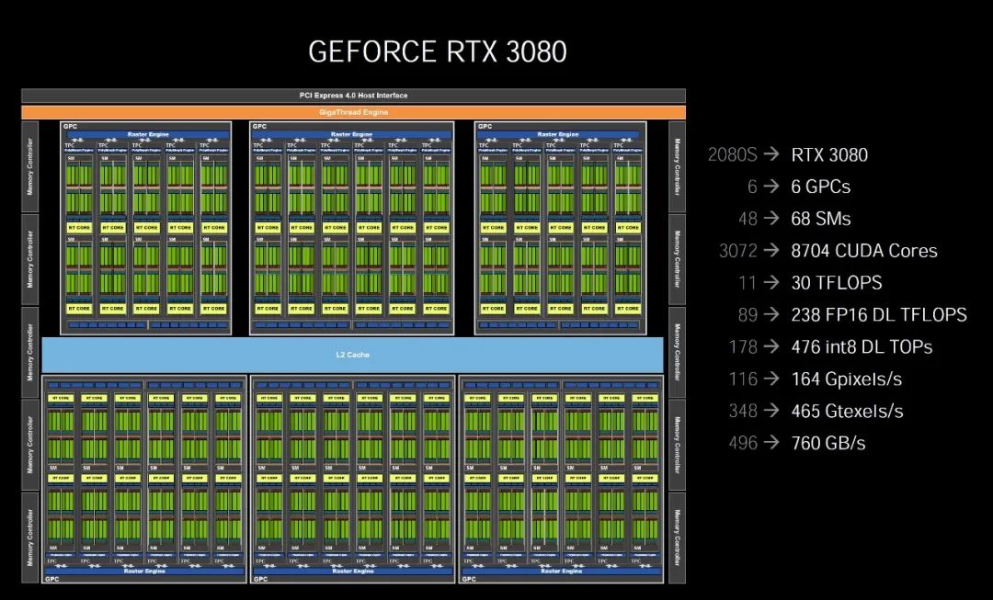The width and height of the screenshot is (993, 600).
Task: Click the '2080S' label in comparison list
Action: tap(732, 155)
